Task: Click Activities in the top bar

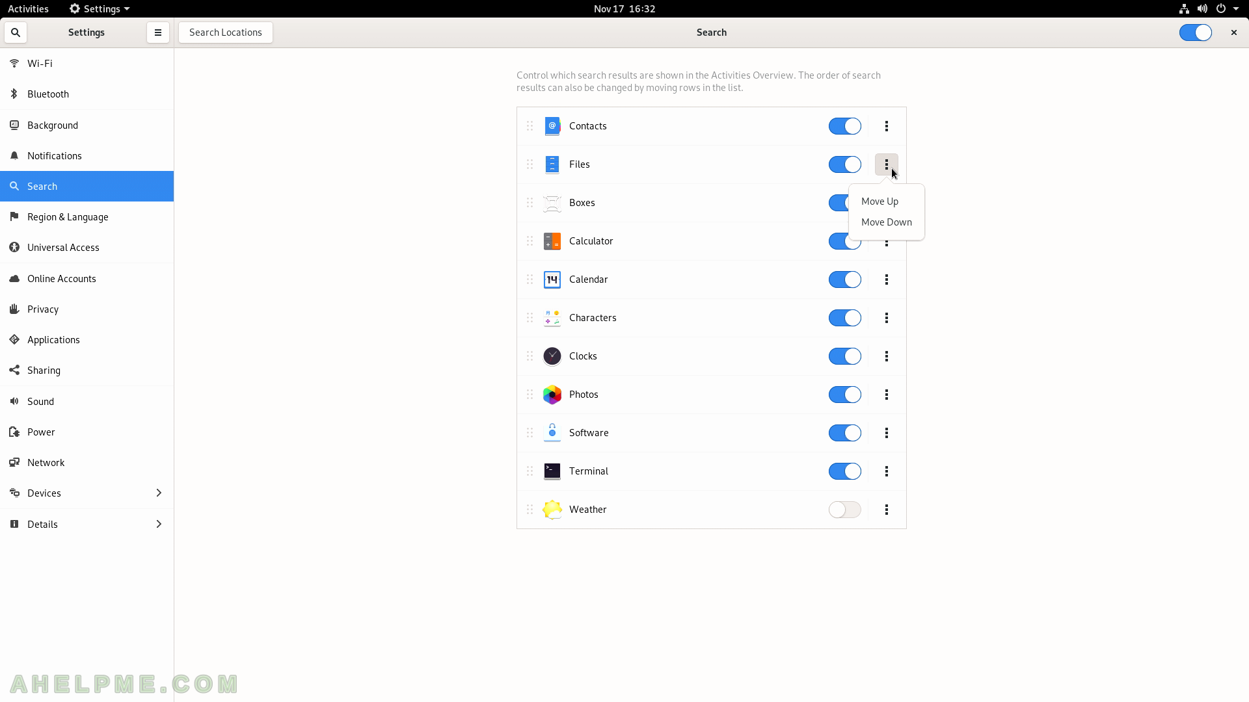Action: click(x=28, y=8)
